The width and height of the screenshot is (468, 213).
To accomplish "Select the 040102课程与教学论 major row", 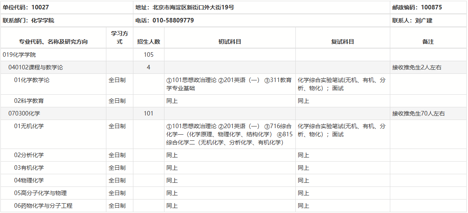I will [x=36, y=67].
